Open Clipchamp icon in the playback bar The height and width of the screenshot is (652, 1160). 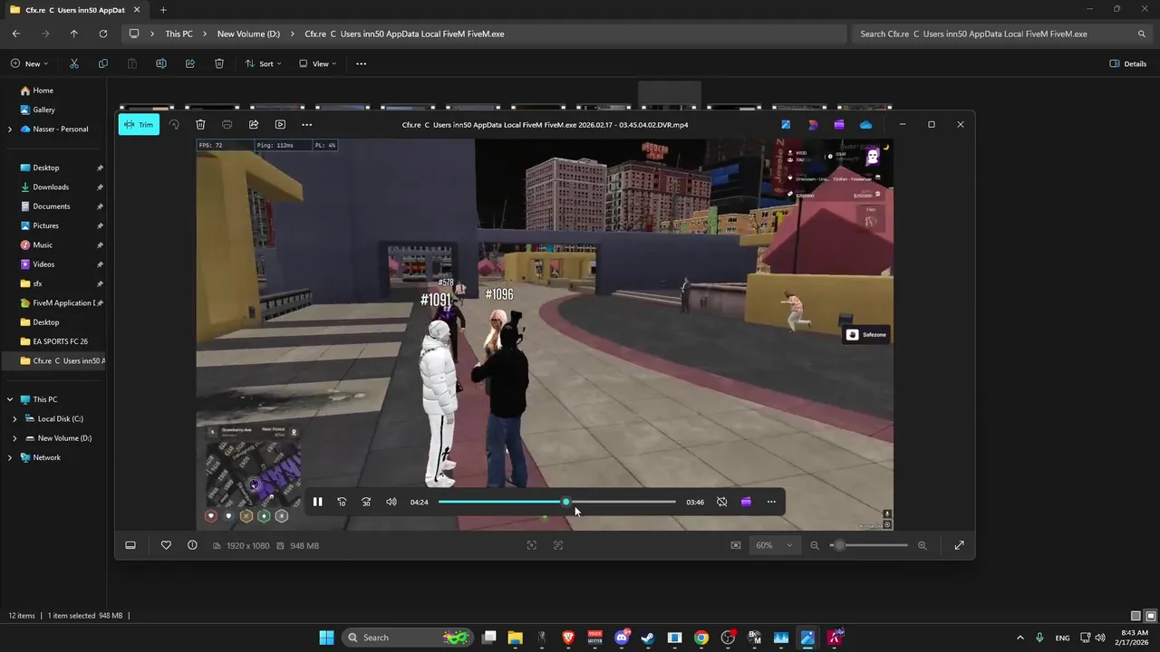(746, 502)
